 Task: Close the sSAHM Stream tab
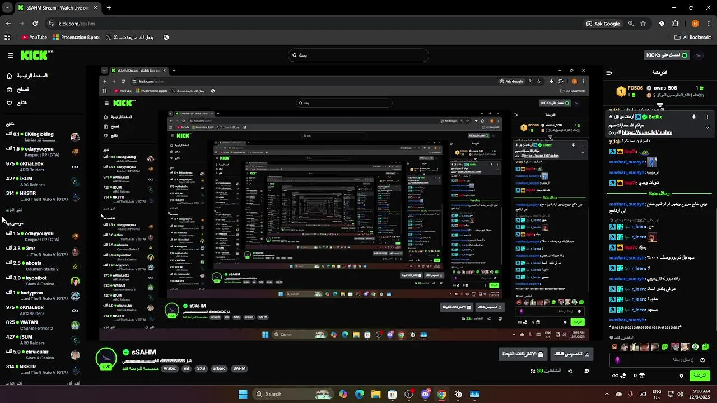[96, 8]
